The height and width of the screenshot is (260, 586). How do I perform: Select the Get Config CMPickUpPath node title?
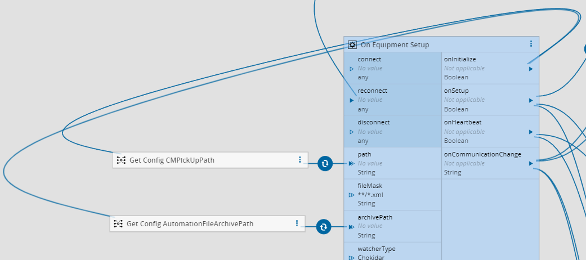pos(172,160)
